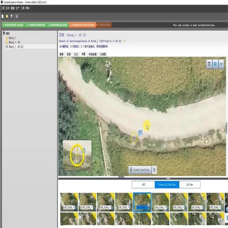The image size is (228, 228).
Task: Click the trash icon beside Accept position
Action: [154, 170]
